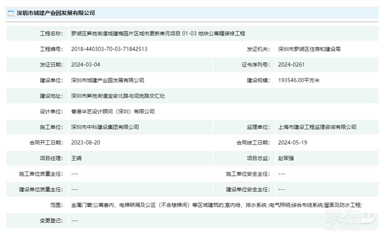Select contract completion date 2024-05-19
This screenshot has height=232, width=379.
point(291,143)
